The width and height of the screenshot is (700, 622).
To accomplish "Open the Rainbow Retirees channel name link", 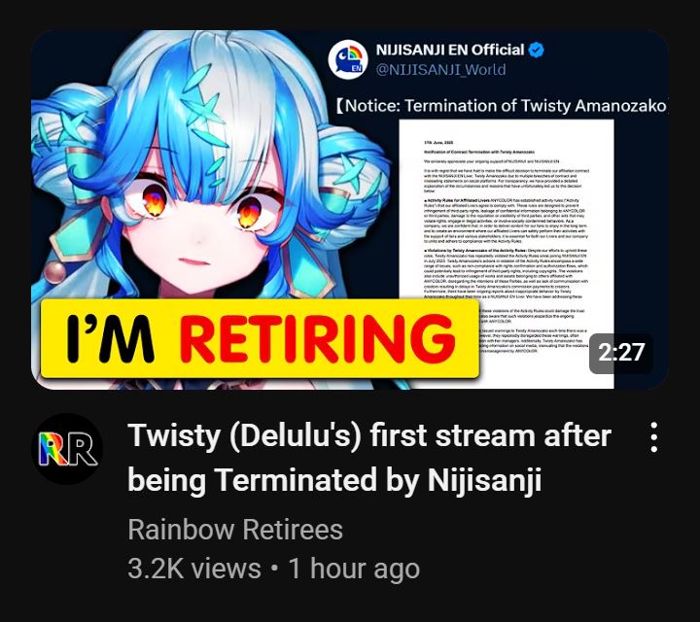I will click(x=235, y=530).
